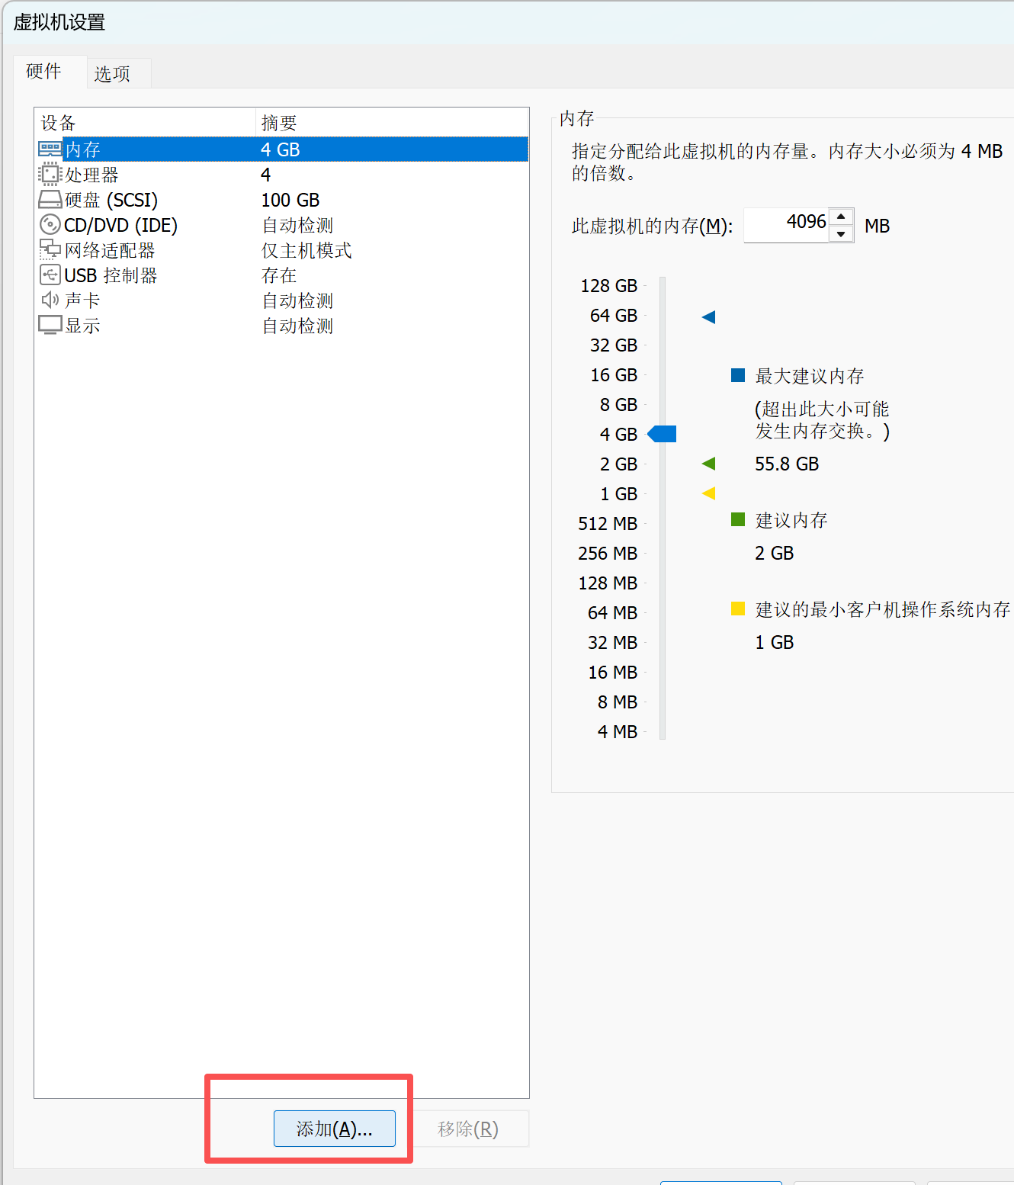
Task: Click the blue memory slider handle at 4 GB
Action: [x=662, y=434]
